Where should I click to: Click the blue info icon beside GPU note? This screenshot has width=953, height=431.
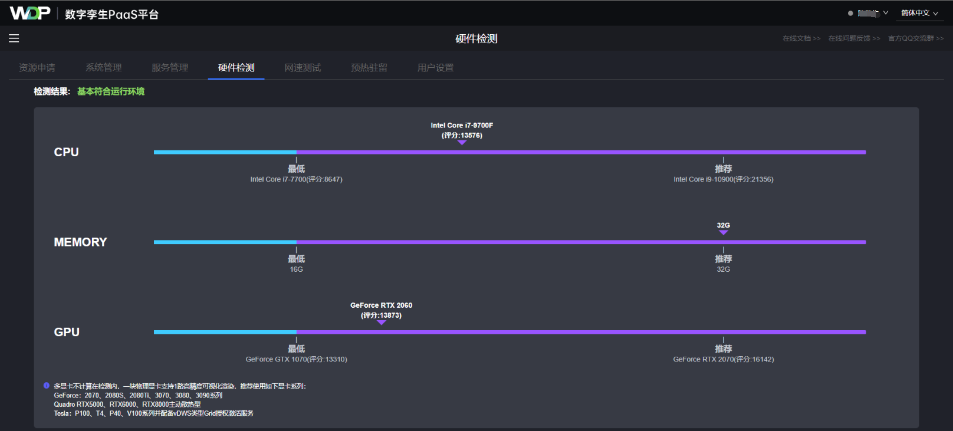[47, 386]
